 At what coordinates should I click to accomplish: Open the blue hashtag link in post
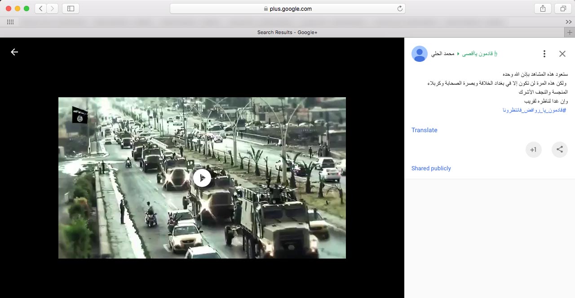click(534, 110)
